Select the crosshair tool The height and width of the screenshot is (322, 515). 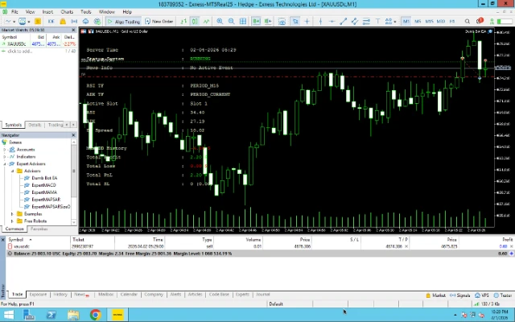(307, 22)
